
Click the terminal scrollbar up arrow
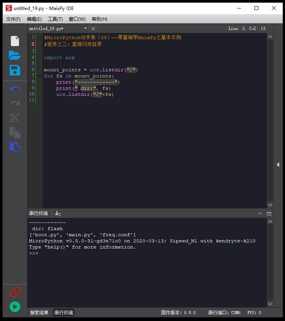[x=270, y=222]
